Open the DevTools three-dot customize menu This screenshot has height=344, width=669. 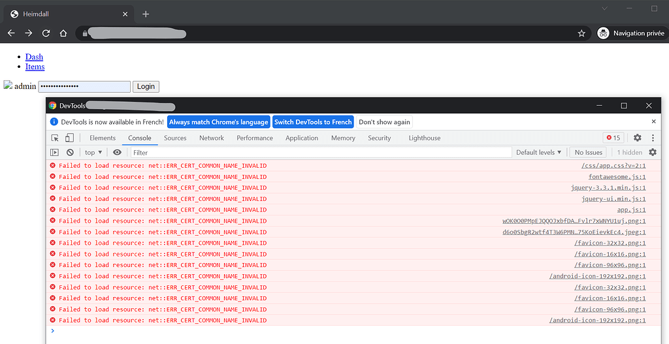(x=652, y=138)
